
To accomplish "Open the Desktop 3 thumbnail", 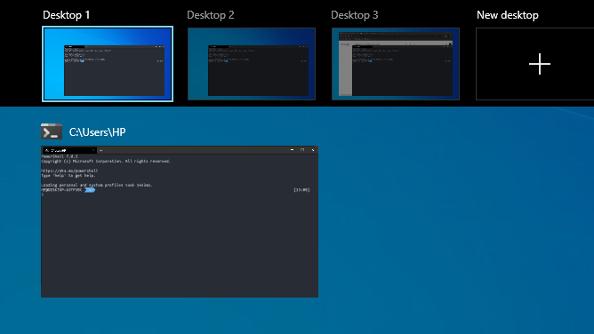I will click(396, 64).
